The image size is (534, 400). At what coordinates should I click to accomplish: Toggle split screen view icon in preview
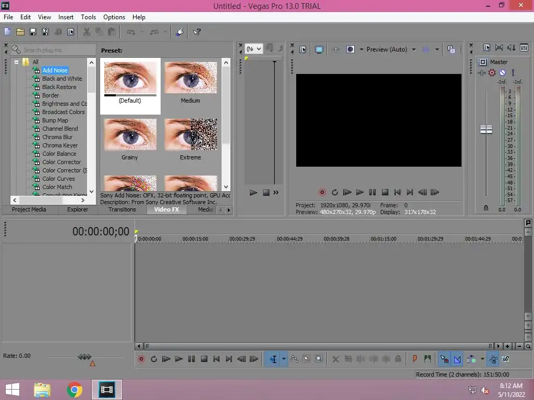(350, 49)
